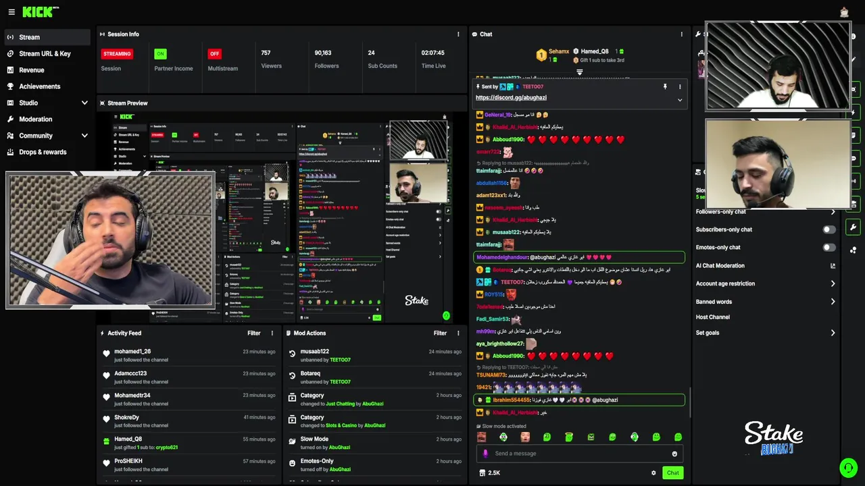Viewport: 865px width, 486px height.
Task: Open chat settings gear icon
Action: 653,473
